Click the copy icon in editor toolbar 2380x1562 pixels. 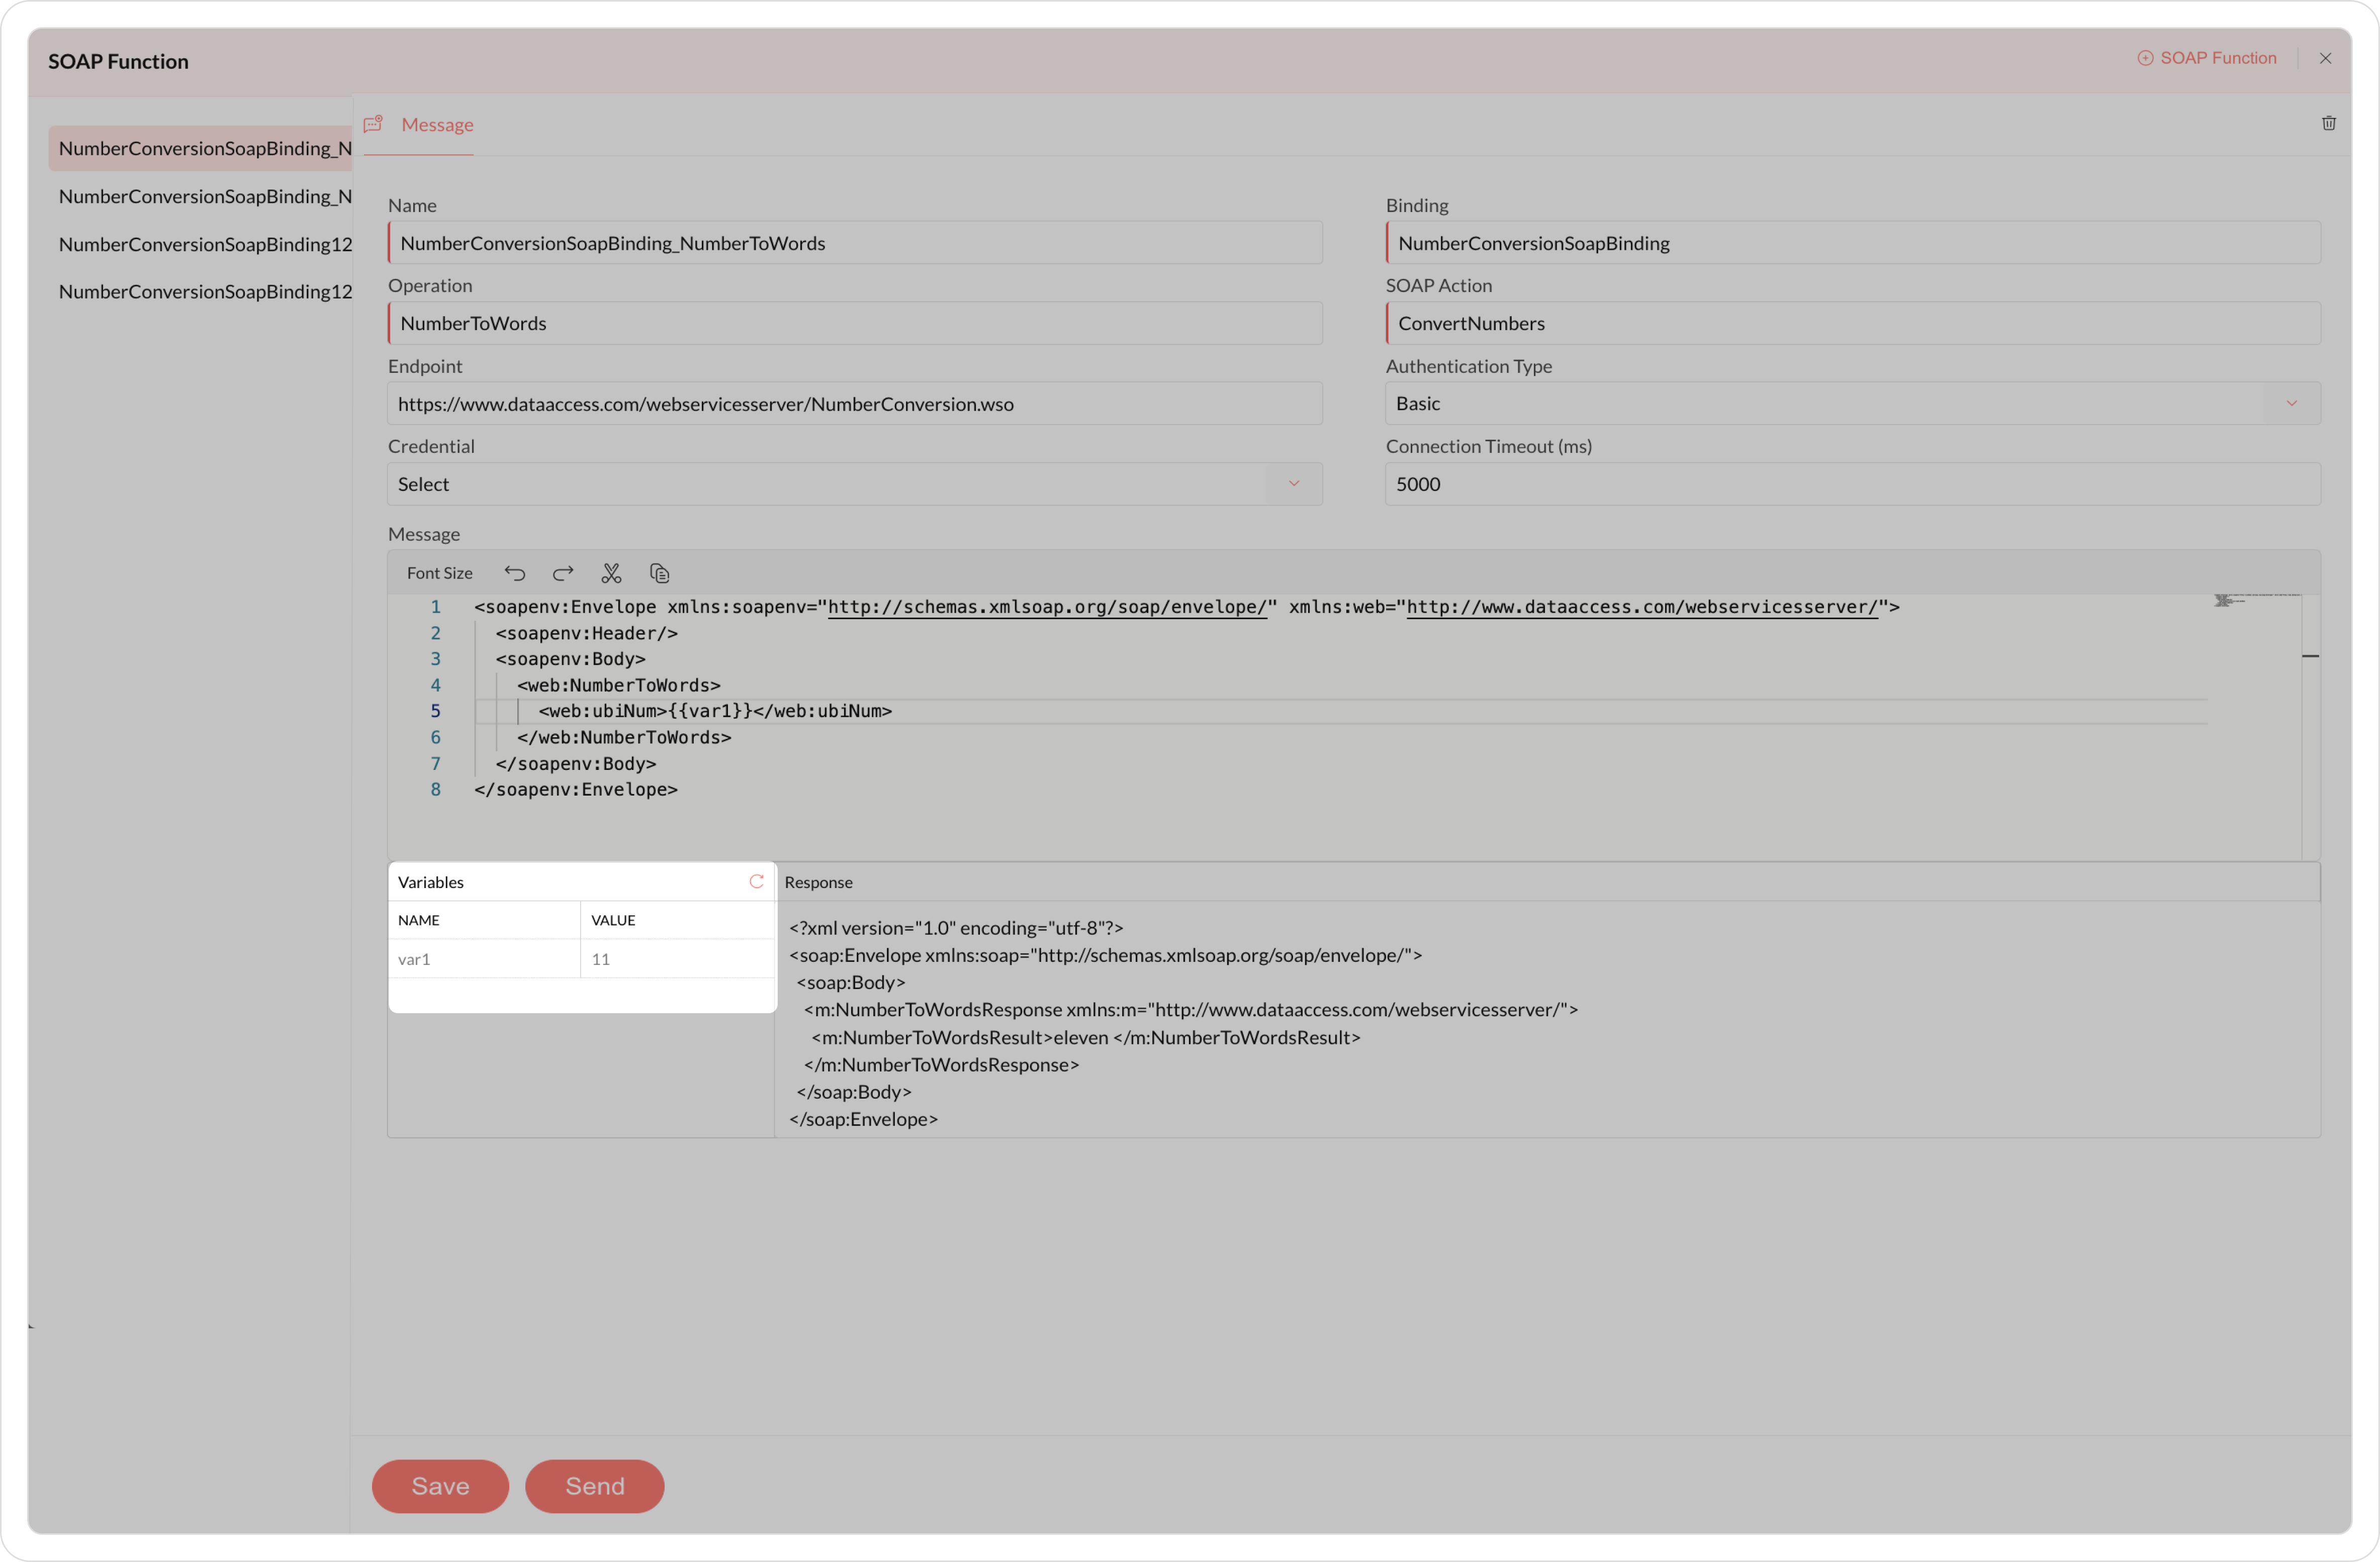(x=659, y=572)
